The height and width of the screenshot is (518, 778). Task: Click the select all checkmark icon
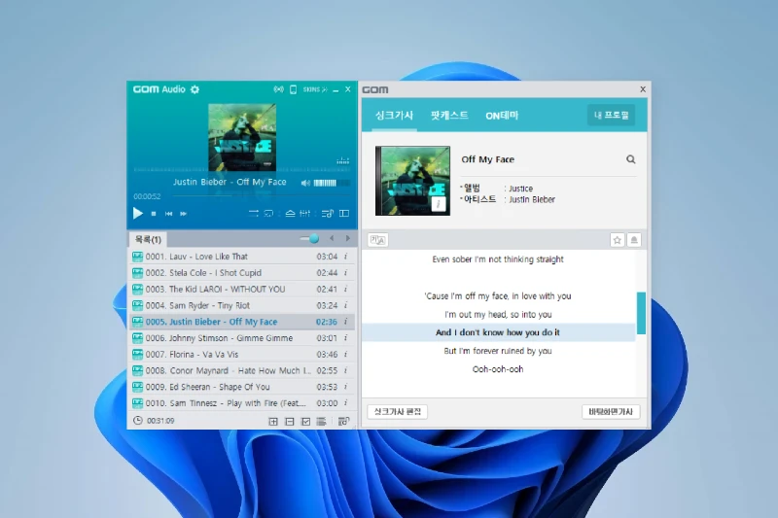click(x=305, y=422)
